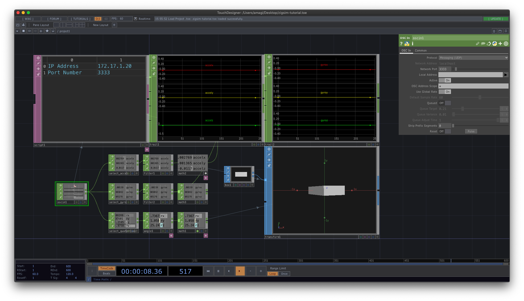Toggle the Realtime checkbox
Screen dimensions: 524x301
[x=136, y=19]
